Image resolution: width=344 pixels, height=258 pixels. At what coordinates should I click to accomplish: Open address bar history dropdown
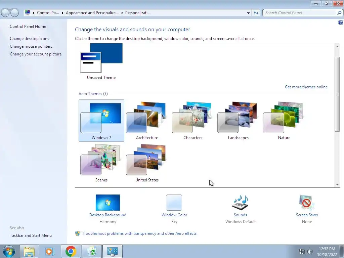coord(248,13)
